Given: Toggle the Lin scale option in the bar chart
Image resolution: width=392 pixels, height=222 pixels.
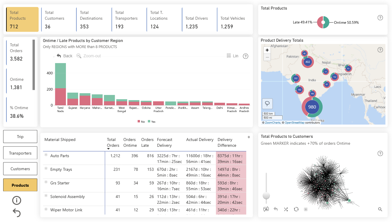Looking at the screenshot, I should coord(233,56).
